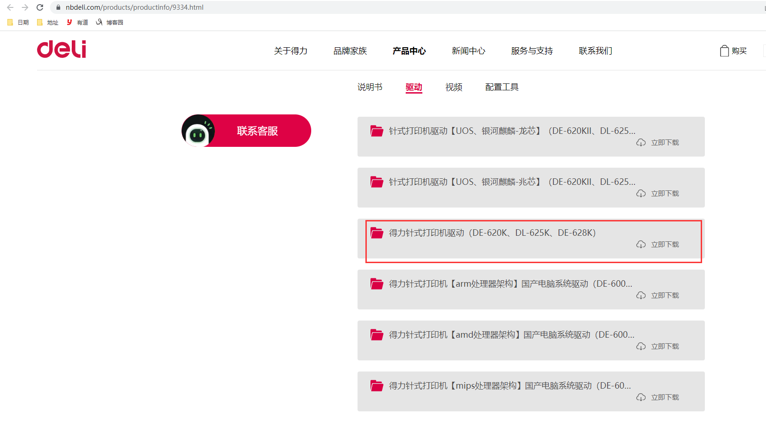Viewport: 766px width, 422px height.
Task: Click folder icon of arm处理器架构 driver
Action: click(377, 284)
